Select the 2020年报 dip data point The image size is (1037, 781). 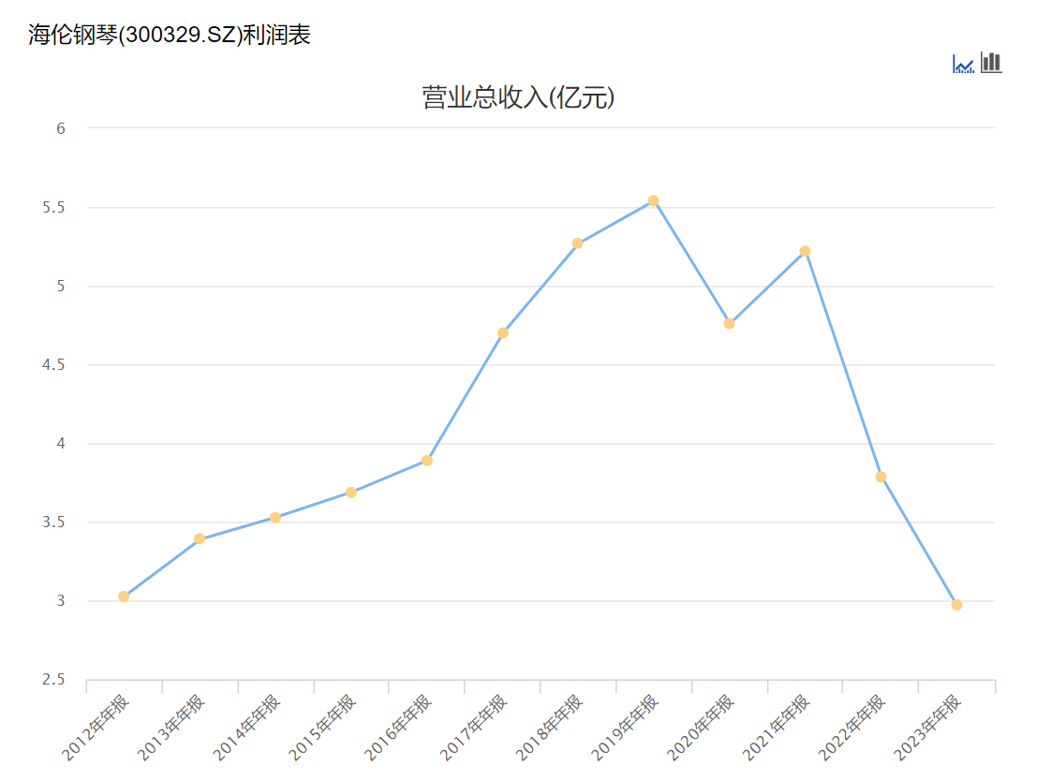click(x=729, y=324)
